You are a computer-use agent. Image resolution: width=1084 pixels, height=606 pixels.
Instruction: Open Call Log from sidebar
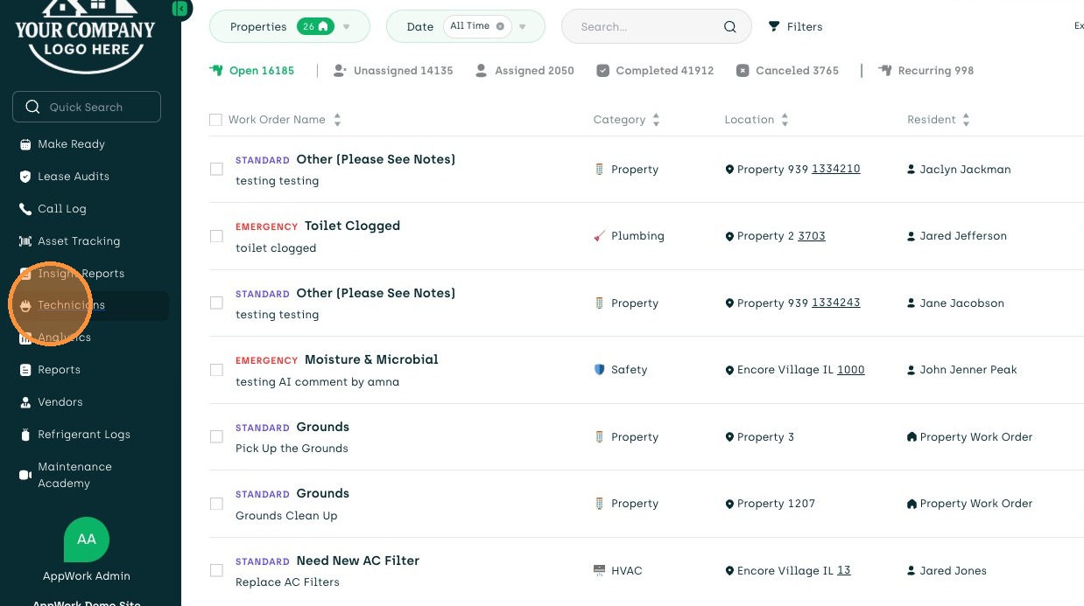(x=61, y=209)
